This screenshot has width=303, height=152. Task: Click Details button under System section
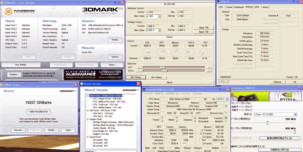115,40
